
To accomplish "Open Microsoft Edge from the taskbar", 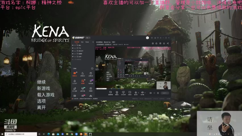I will coord(49,134).
